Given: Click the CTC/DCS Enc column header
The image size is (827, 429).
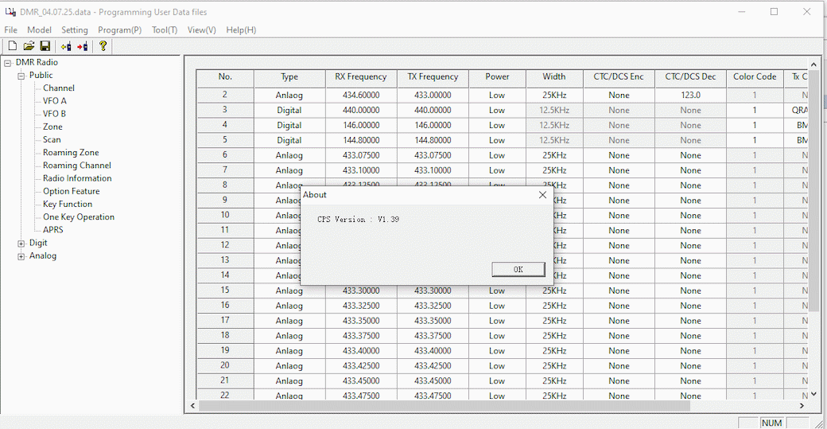Looking at the screenshot, I should [619, 78].
